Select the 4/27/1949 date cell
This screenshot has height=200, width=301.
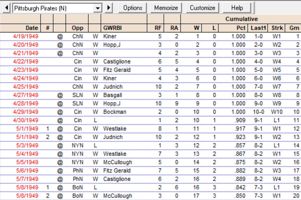click(x=26, y=95)
